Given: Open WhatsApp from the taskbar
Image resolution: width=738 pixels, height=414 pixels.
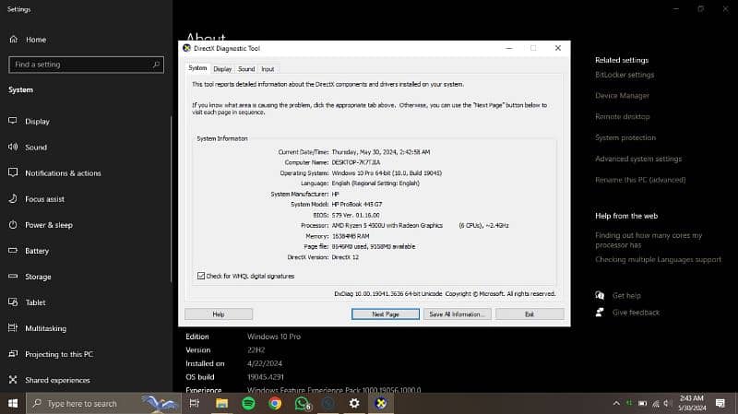Looking at the screenshot, I should pos(302,403).
